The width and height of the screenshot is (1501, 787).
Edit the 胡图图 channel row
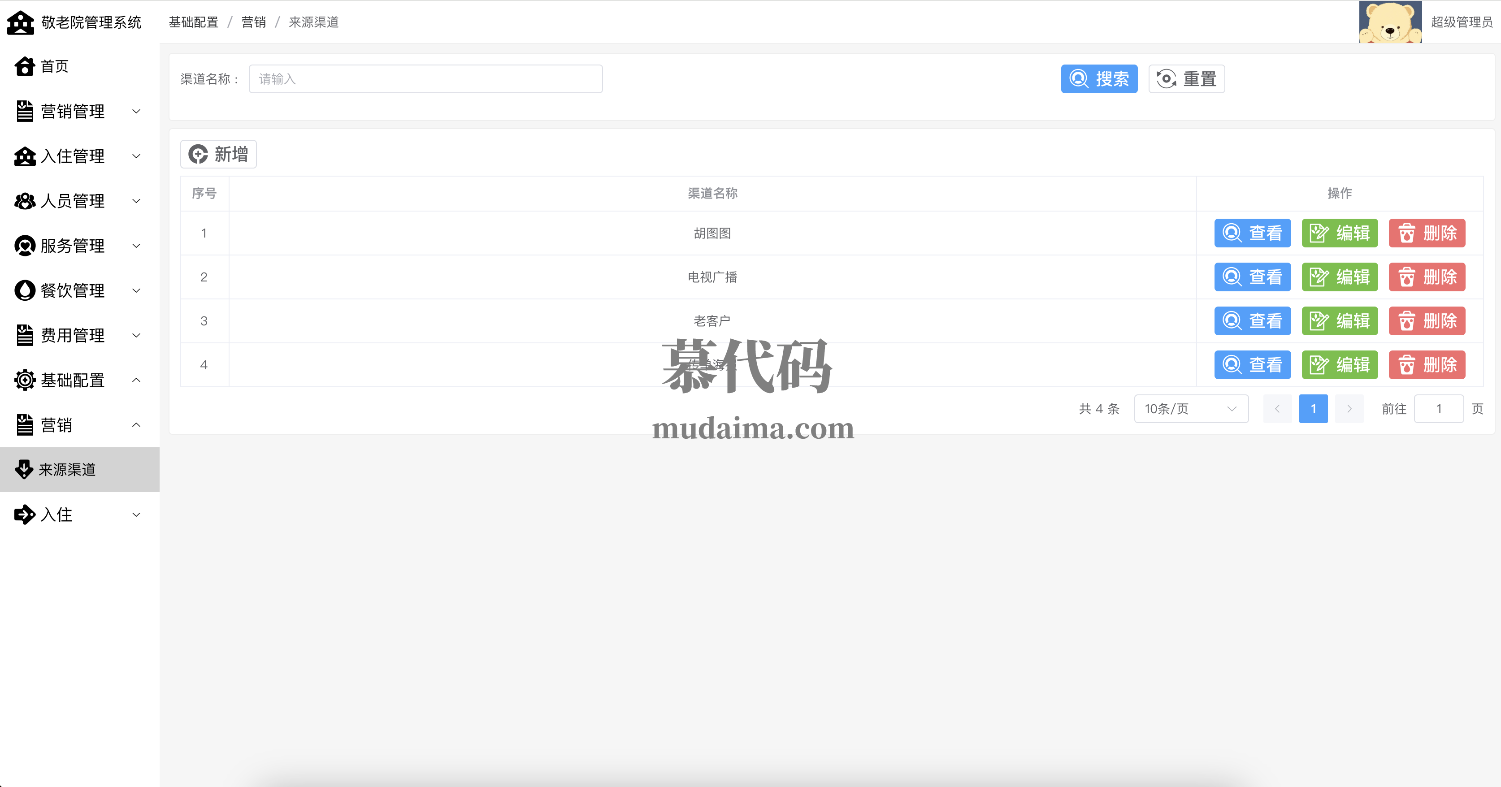(x=1339, y=234)
